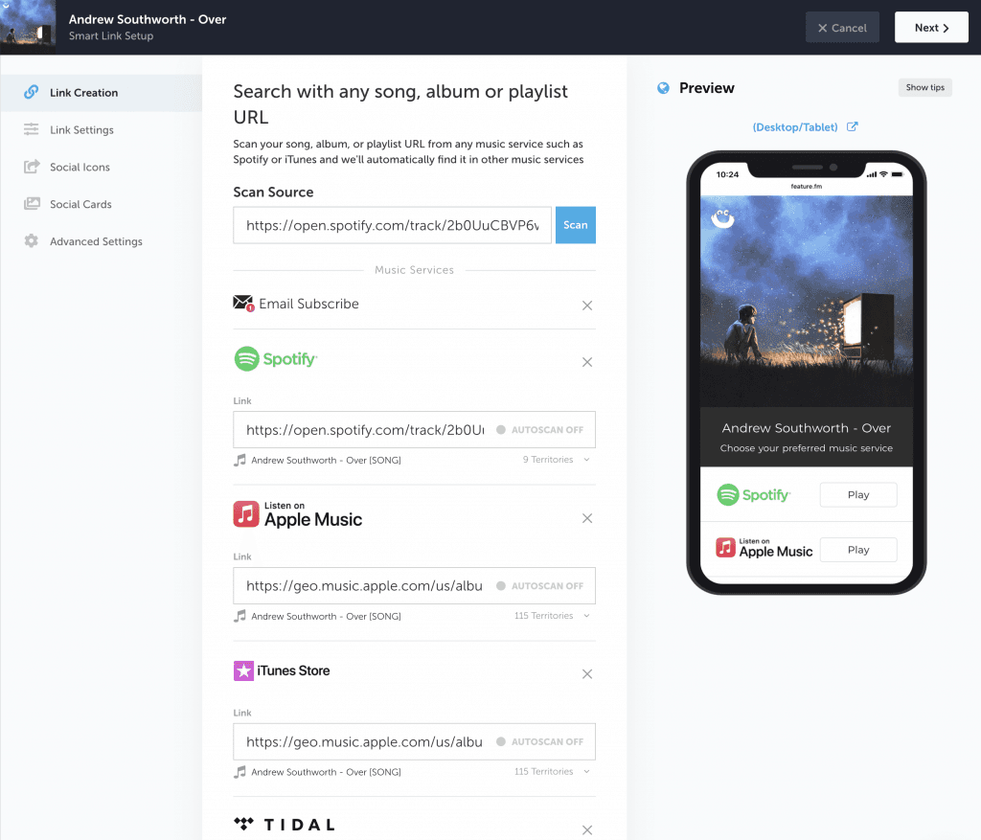Open Desktop/Tablet preview external link icon
Viewport: 981px width, 840px height.
852,126
